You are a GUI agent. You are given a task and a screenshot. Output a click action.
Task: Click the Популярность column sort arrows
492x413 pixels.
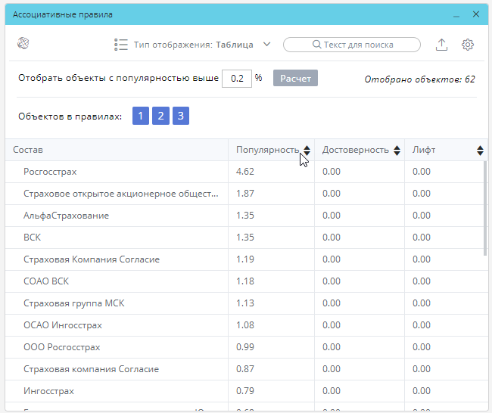point(307,151)
